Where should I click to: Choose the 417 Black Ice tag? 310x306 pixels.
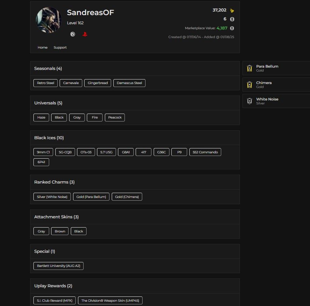[144, 152]
